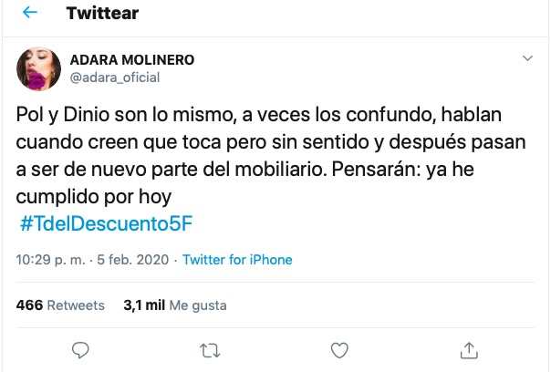Image resolution: width=551 pixels, height=372 pixels.
Task: Like the tweet with the heart icon
Action: 339,349
